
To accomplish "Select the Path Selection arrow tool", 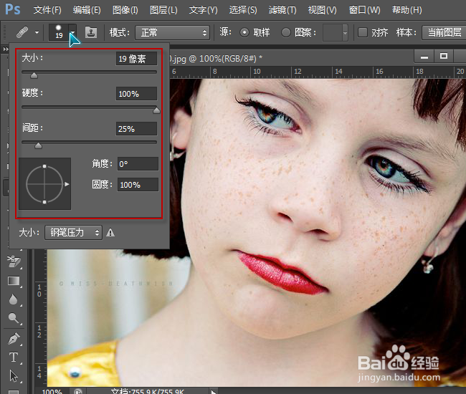I will (x=14, y=375).
